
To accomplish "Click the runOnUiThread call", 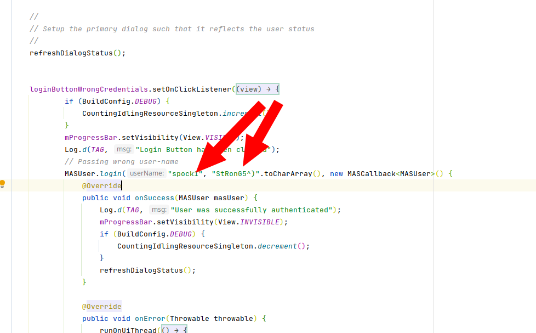I will [x=128, y=330].
